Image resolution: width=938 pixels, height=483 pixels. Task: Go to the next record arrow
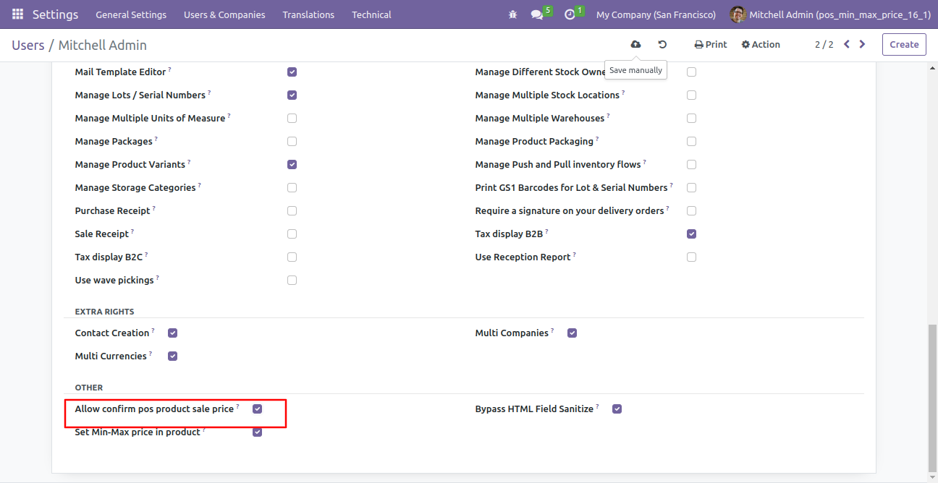[862, 44]
